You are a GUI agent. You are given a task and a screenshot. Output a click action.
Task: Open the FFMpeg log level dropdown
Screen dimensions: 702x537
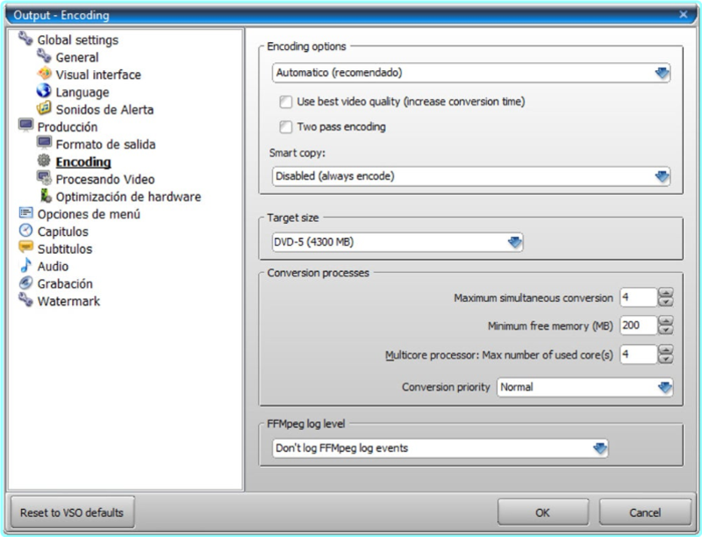coord(441,448)
